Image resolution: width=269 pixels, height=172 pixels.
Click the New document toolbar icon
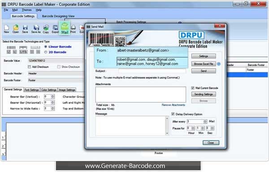[6, 29]
